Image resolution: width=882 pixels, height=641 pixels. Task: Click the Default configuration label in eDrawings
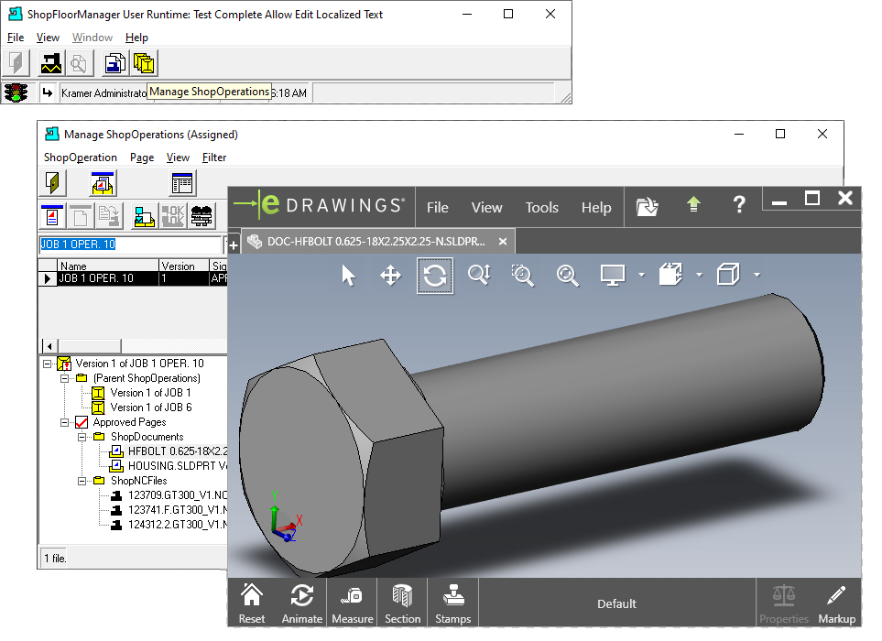(x=616, y=603)
